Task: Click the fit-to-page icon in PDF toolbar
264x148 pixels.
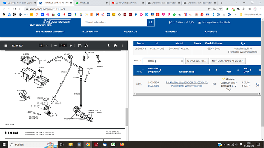Action: tap(80, 46)
